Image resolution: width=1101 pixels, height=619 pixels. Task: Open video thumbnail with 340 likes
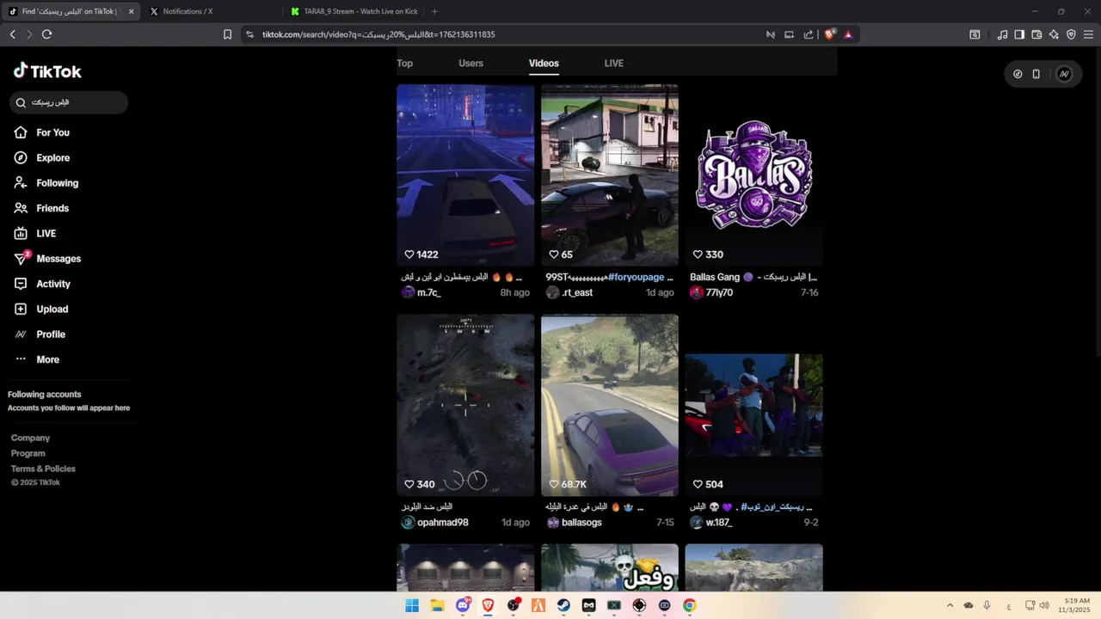[x=465, y=405]
